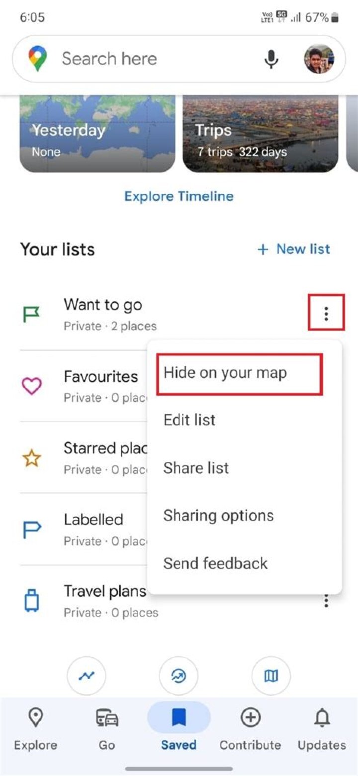The height and width of the screenshot is (776, 358).
Task: Select Share list from the open menu
Action: [x=196, y=468]
